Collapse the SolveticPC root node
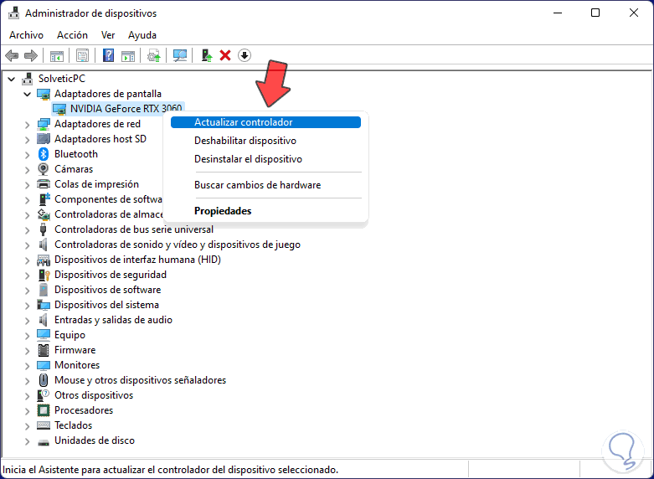The height and width of the screenshot is (479, 654). 12,79
